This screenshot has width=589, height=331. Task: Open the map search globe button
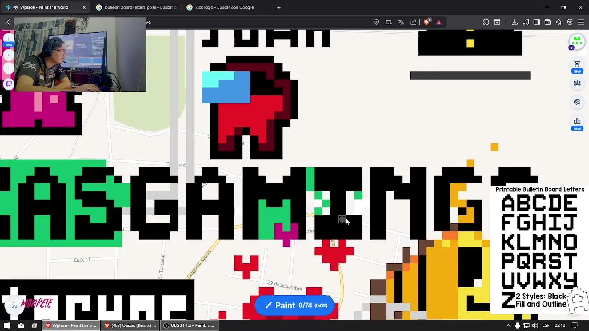(577, 102)
